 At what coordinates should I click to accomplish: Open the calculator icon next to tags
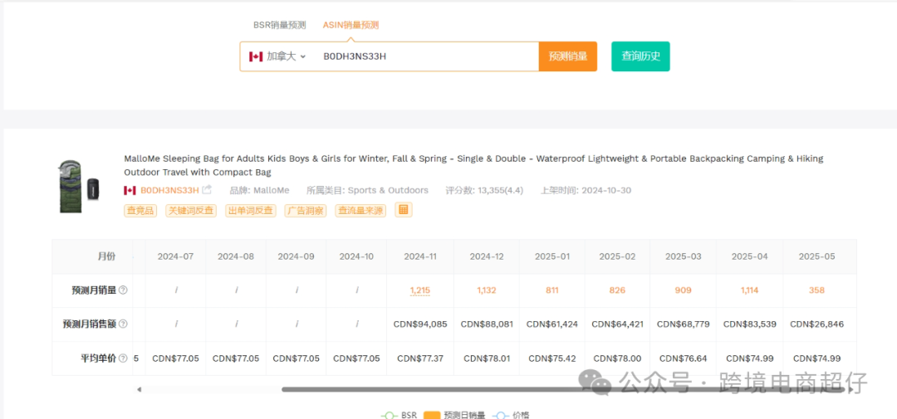pyautogui.click(x=404, y=210)
